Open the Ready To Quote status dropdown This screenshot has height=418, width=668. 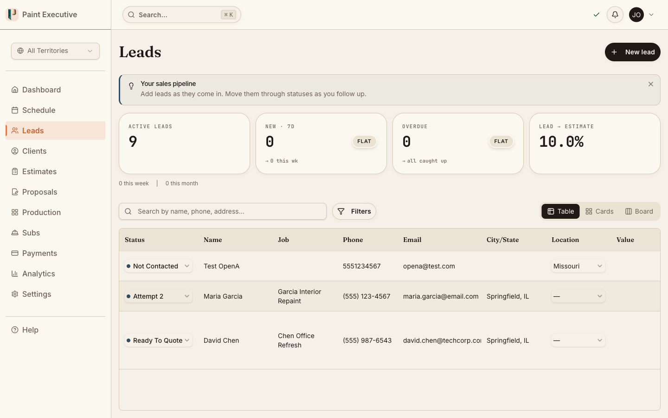click(x=158, y=340)
